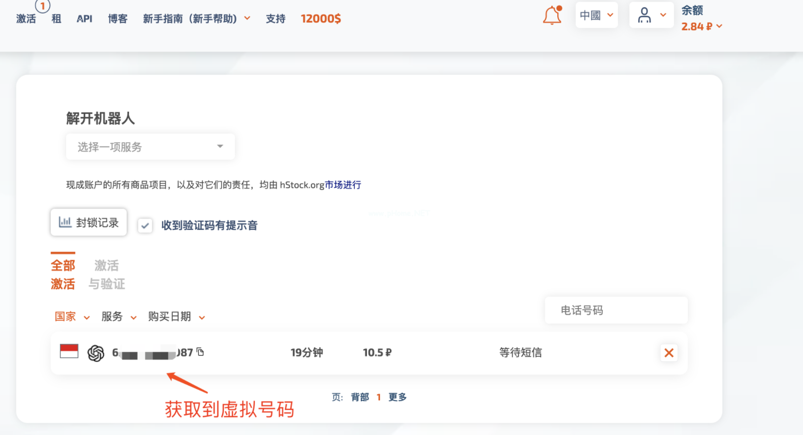Expand the 中國 language selector

click(596, 16)
